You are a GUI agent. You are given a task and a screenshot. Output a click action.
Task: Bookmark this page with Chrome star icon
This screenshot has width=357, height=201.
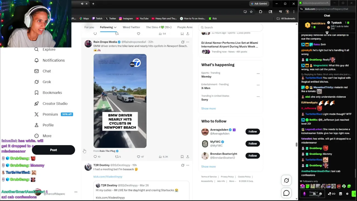pos(251,12)
